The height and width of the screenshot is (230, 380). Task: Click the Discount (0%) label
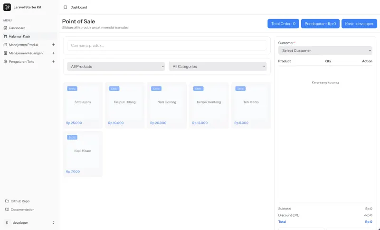[x=289, y=215]
